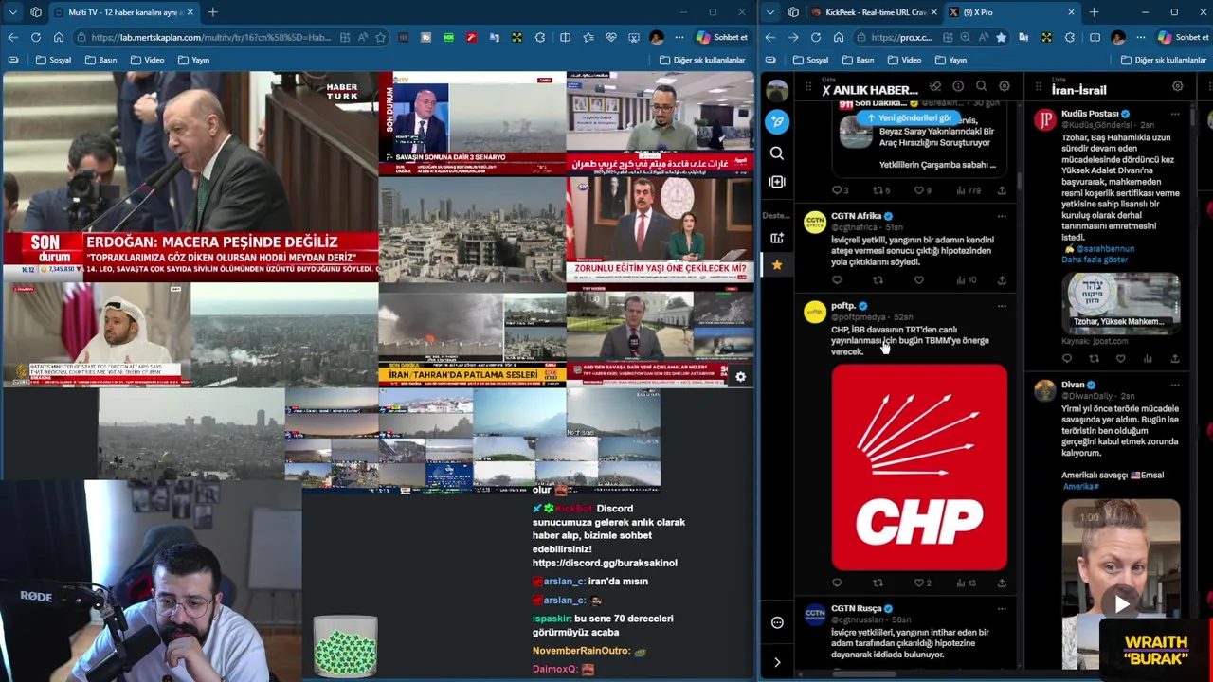Click 'Yeni gönderileri gör' button
This screenshot has width=1213, height=682.
pos(909,118)
